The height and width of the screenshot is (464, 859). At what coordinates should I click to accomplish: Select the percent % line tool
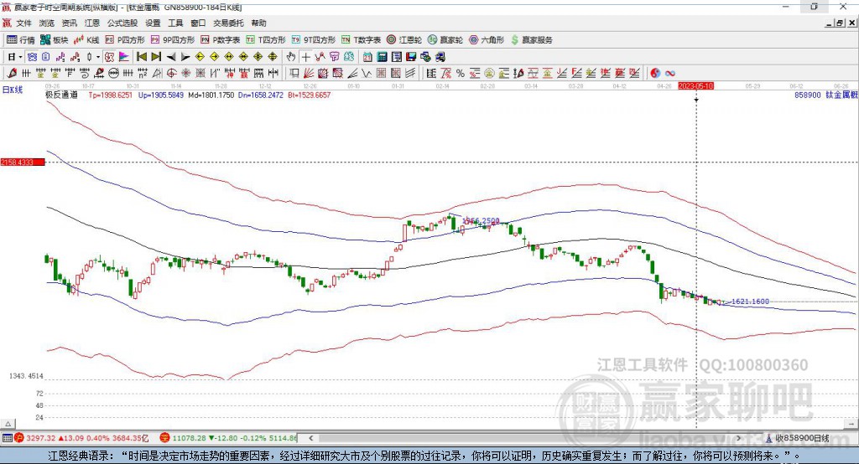pyautogui.click(x=461, y=74)
